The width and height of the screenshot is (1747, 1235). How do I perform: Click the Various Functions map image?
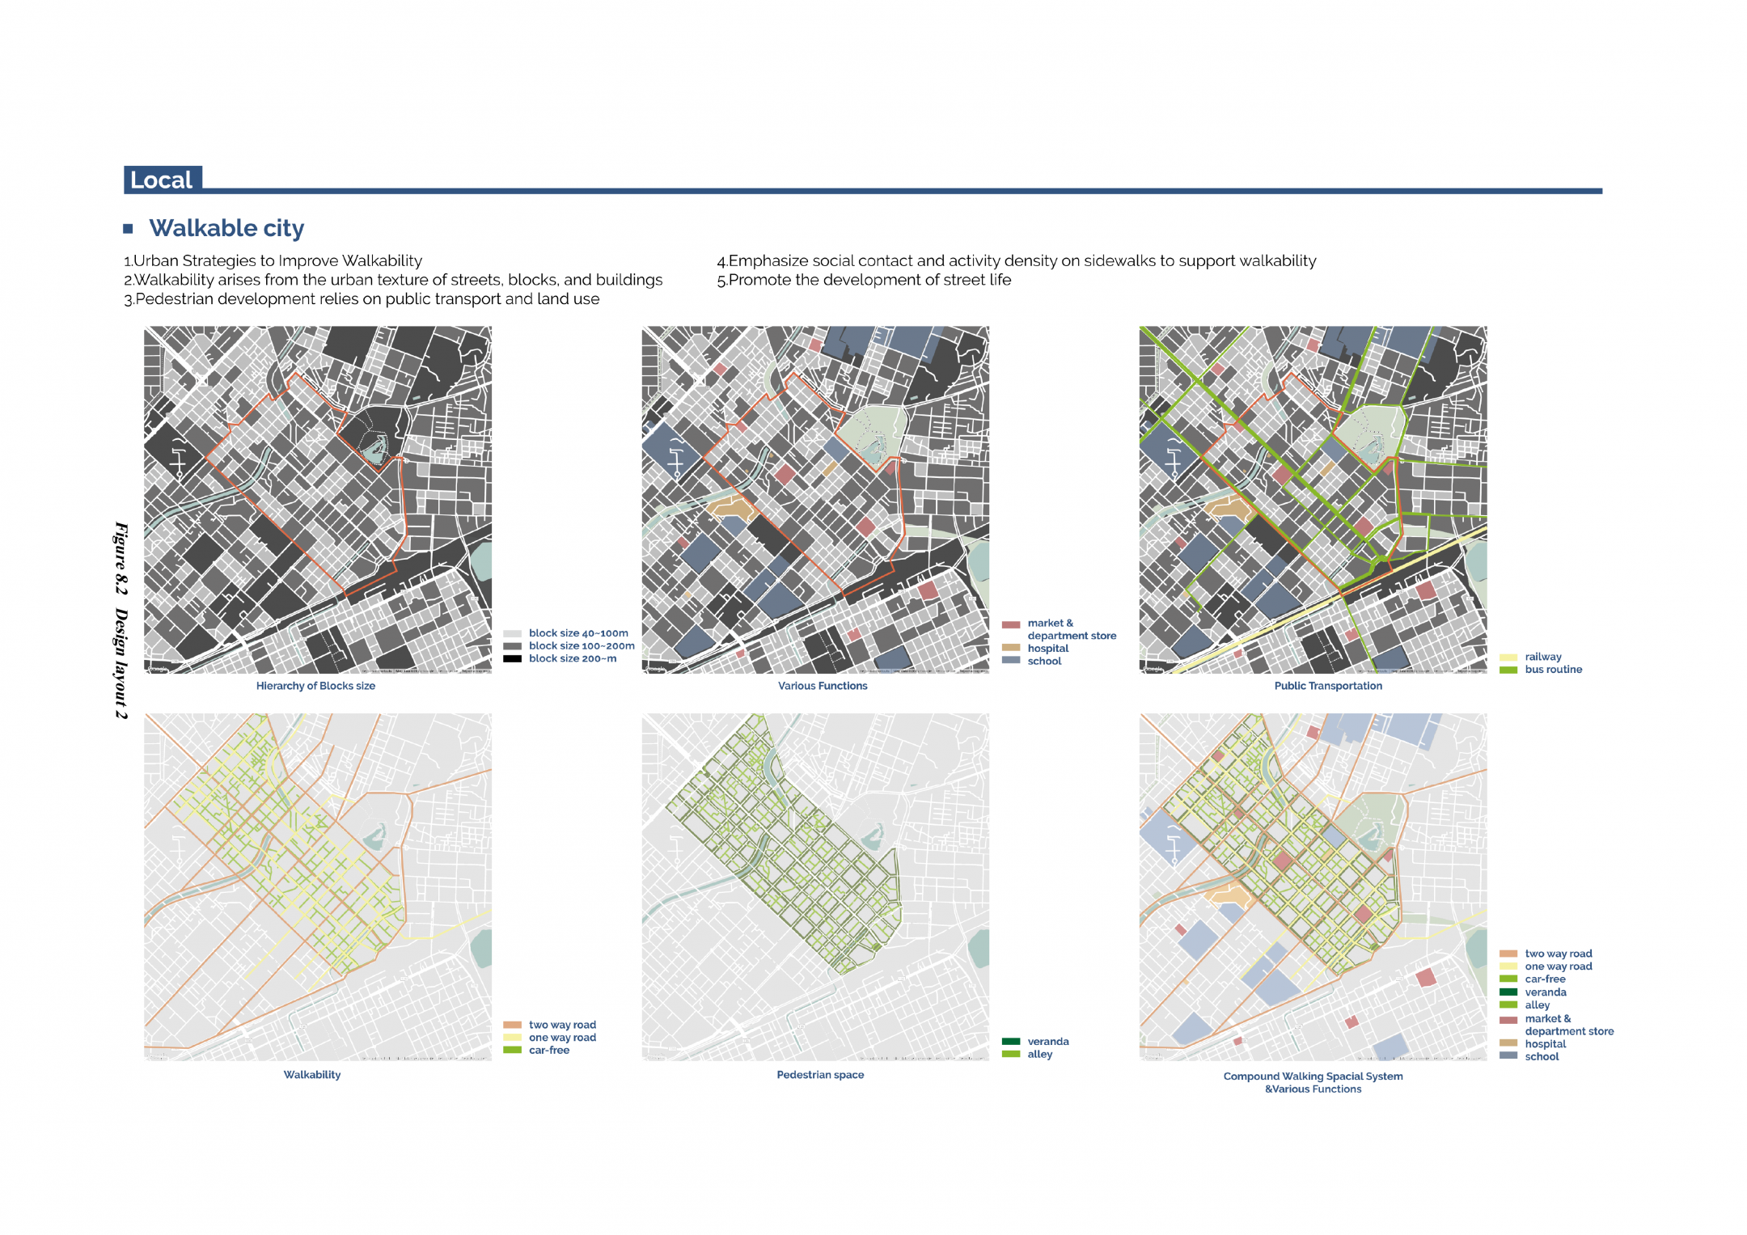[815, 500]
